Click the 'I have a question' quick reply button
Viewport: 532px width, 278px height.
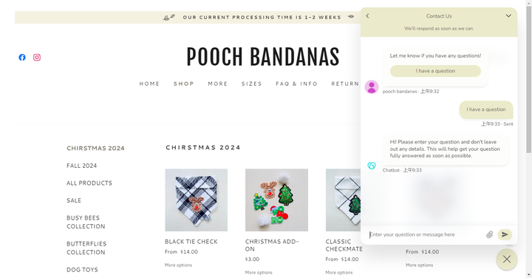(x=435, y=71)
